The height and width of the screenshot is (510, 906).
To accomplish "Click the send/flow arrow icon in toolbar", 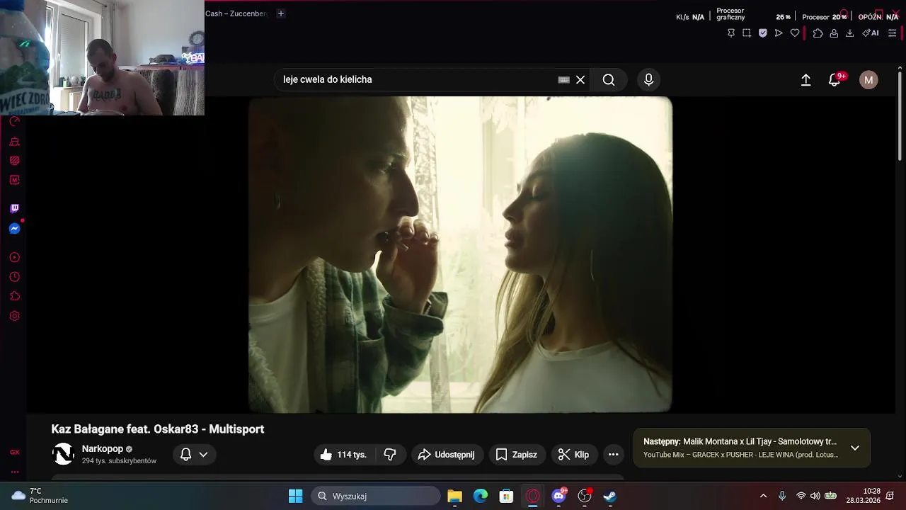I will point(779,33).
